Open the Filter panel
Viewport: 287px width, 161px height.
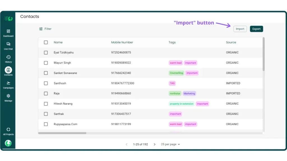[x=45, y=29]
